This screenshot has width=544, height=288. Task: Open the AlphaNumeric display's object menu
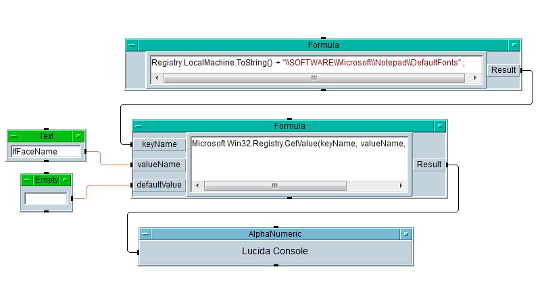click(x=145, y=234)
